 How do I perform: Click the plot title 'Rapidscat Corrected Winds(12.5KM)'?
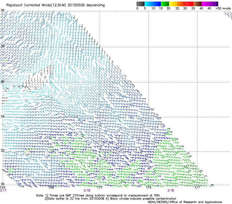pos(36,5)
